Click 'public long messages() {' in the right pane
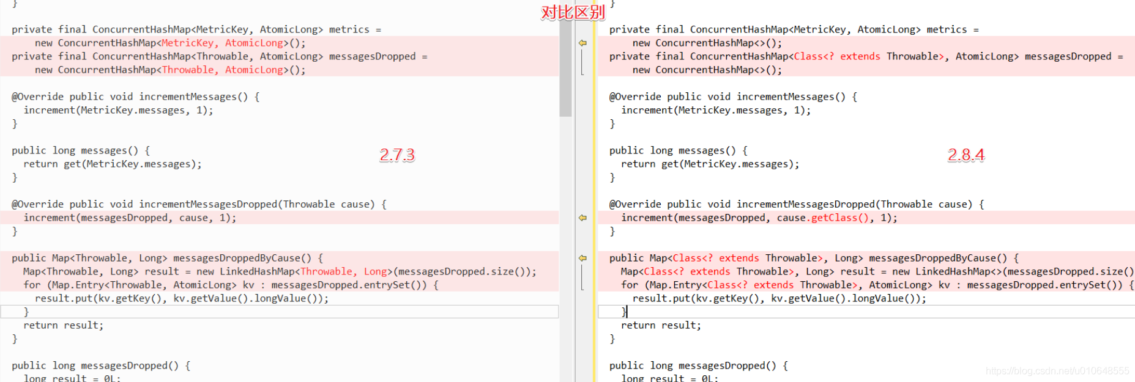The width and height of the screenshot is (1135, 382). point(679,150)
